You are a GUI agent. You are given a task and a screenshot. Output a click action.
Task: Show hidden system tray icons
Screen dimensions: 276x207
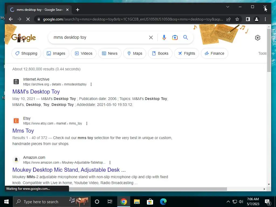228,202
